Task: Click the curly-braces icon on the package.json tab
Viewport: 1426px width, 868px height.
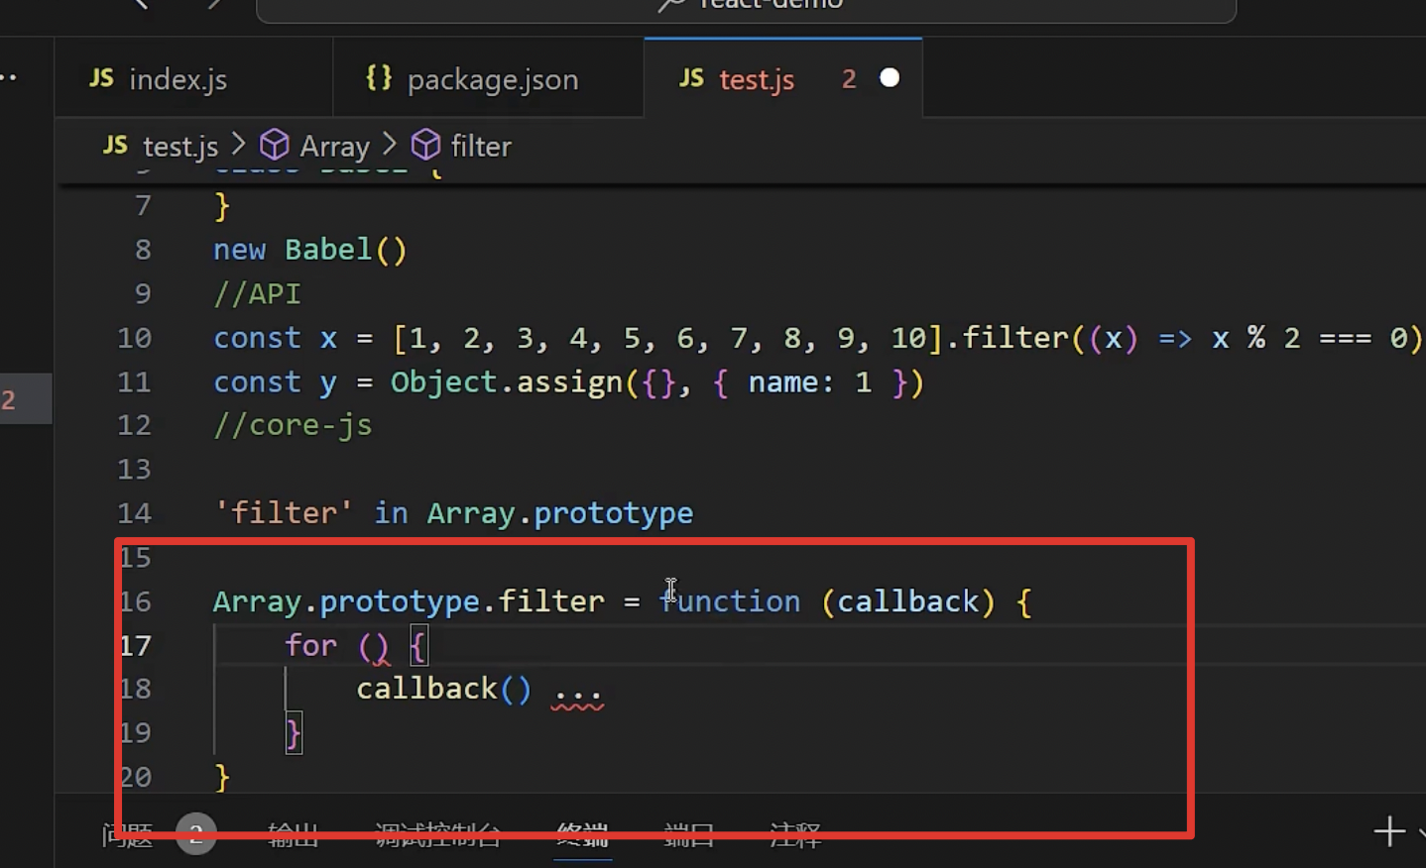Action: click(x=378, y=78)
